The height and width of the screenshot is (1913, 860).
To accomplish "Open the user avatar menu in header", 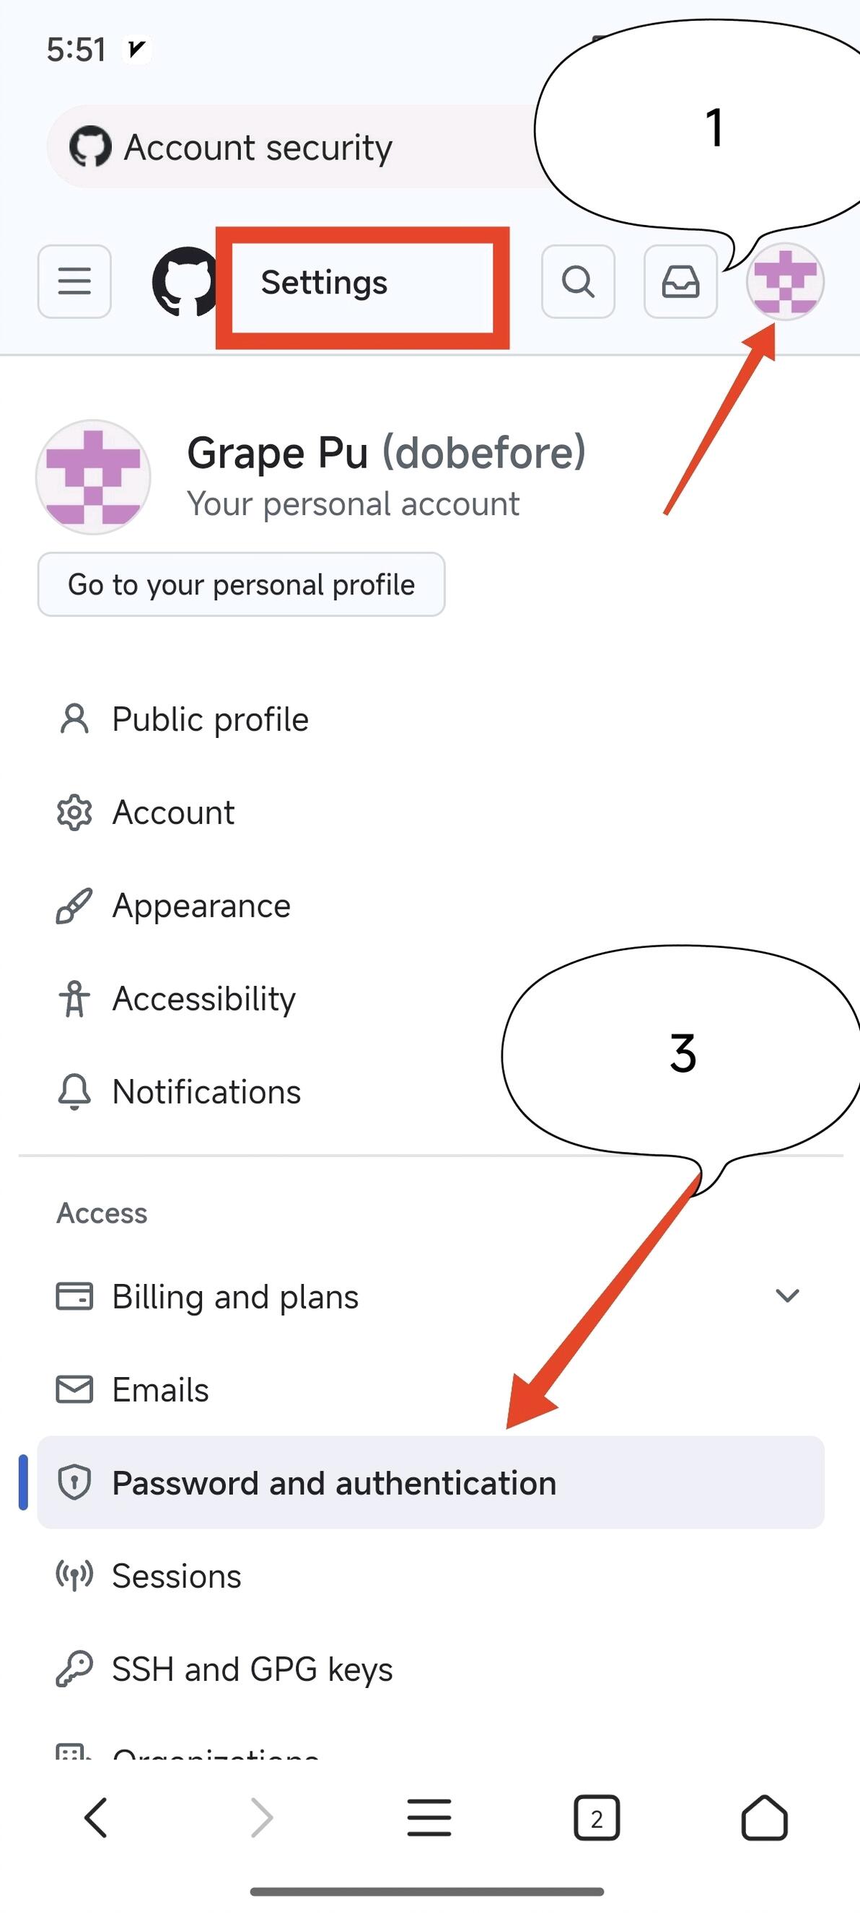I will tap(785, 282).
